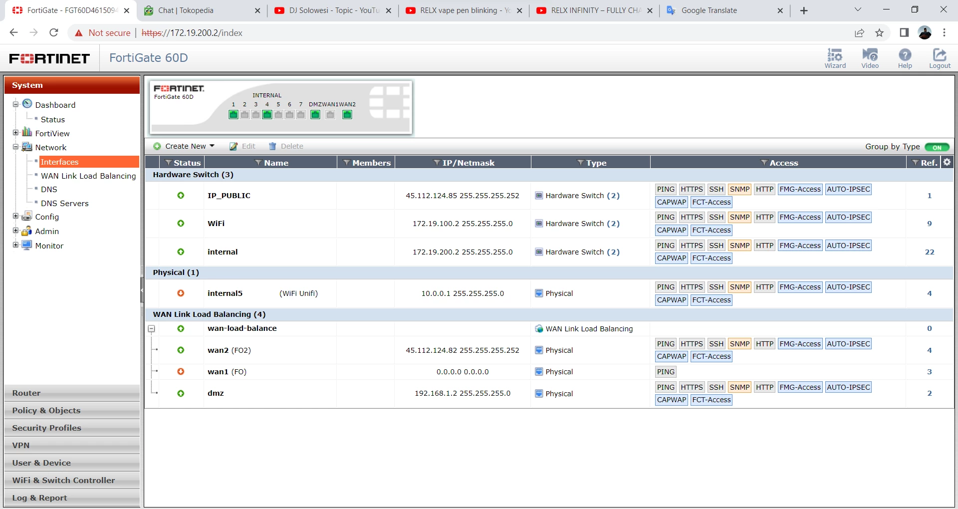Click the down status icon of internal5
Screen dimensions: 958x509
pyautogui.click(x=181, y=293)
